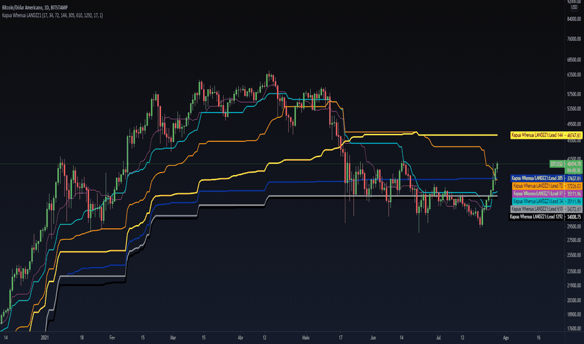The width and height of the screenshot is (584, 344).
Task: Click the Fev label on time axis
Action: click(112, 338)
